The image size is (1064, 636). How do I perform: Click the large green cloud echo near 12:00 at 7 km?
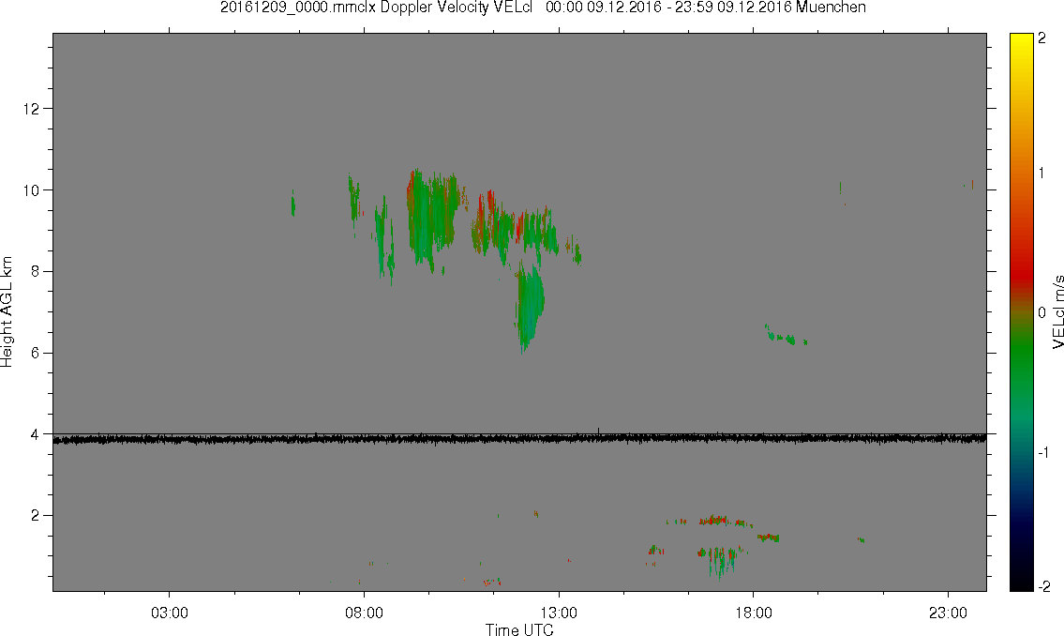(530, 306)
